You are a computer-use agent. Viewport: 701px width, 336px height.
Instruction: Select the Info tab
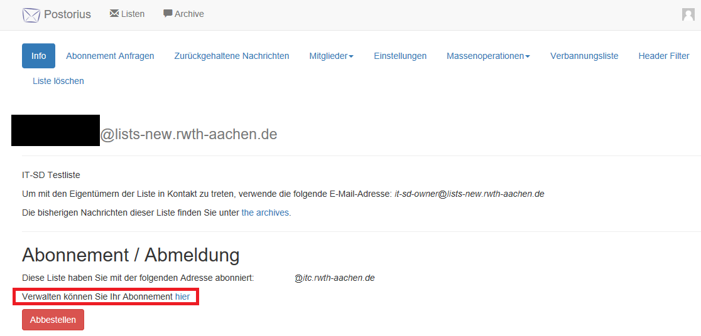38,56
